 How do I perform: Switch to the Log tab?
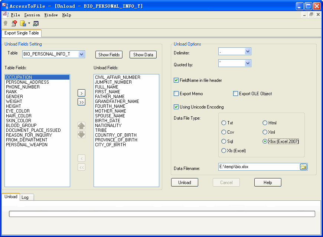click(x=27, y=197)
